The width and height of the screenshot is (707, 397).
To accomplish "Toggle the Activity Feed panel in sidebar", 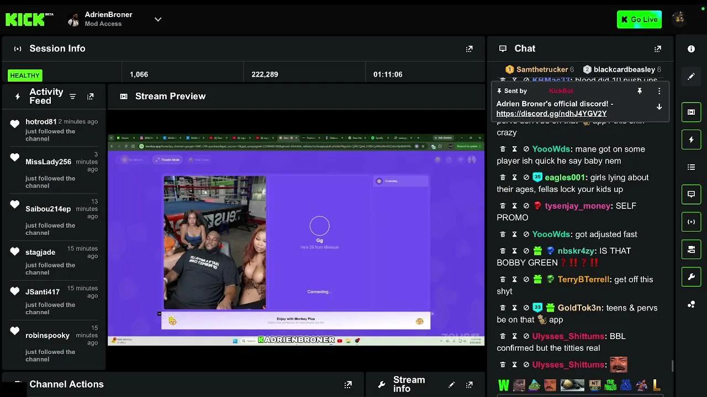I will pos(691,140).
